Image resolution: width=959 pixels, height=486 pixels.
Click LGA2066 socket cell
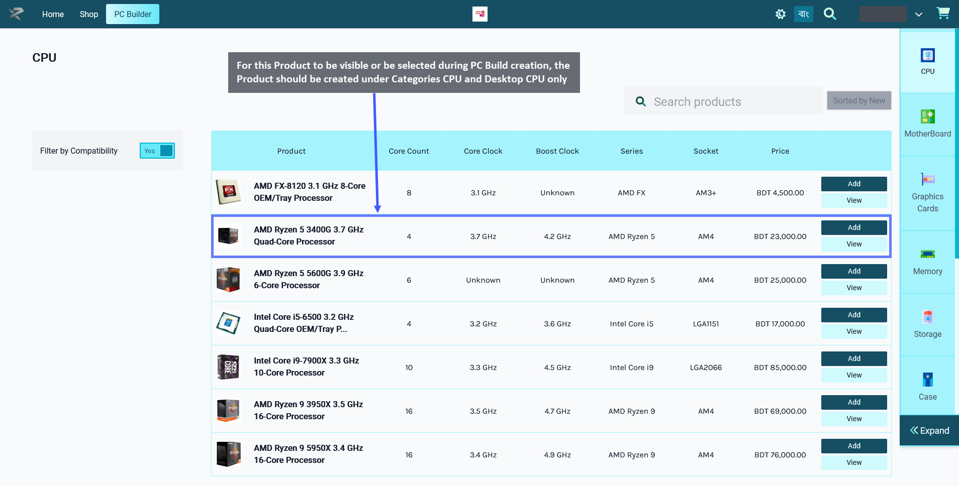tap(706, 368)
